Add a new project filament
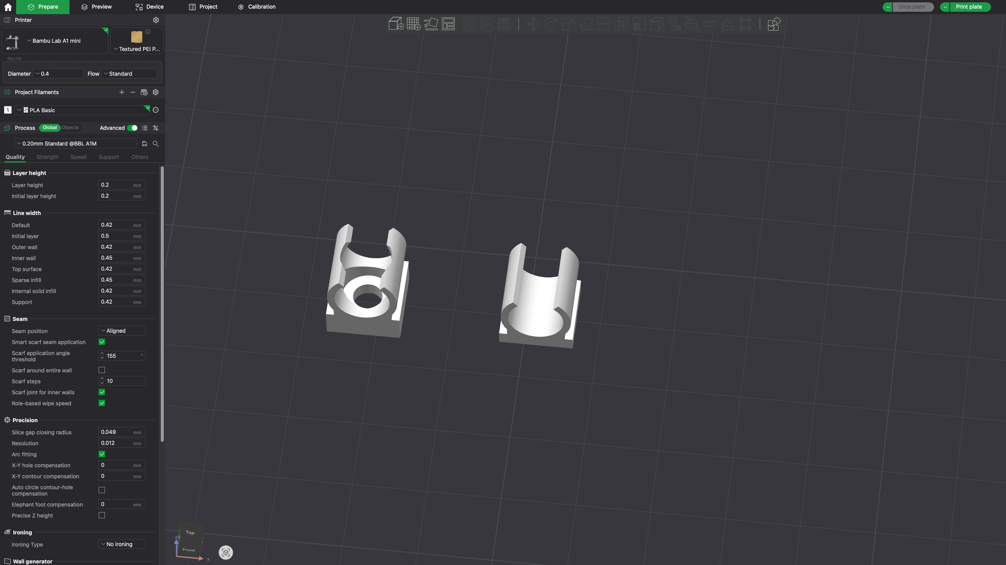 [122, 92]
